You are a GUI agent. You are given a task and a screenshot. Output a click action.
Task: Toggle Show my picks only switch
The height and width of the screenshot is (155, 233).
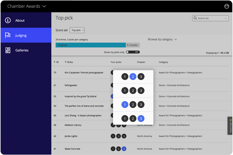click(x=133, y=52)
